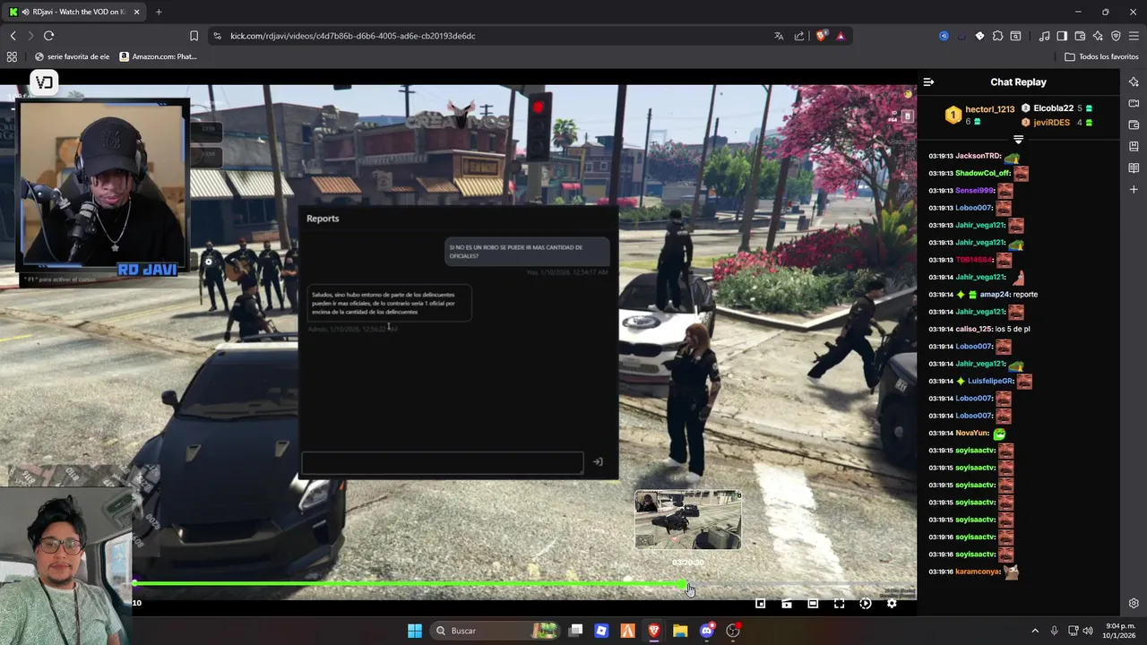Image resolution: width=1147 pixels, height=645 pixels.
Task: Show hidden system tray icons
Action: click(1035, 631)
